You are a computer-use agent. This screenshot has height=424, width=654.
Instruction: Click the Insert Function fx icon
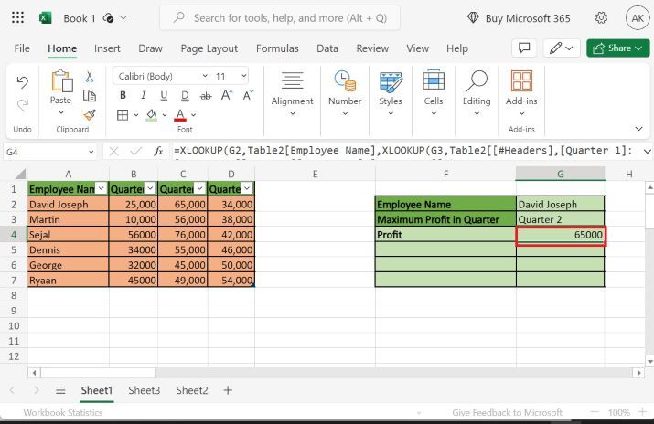[x=158, y=151]
